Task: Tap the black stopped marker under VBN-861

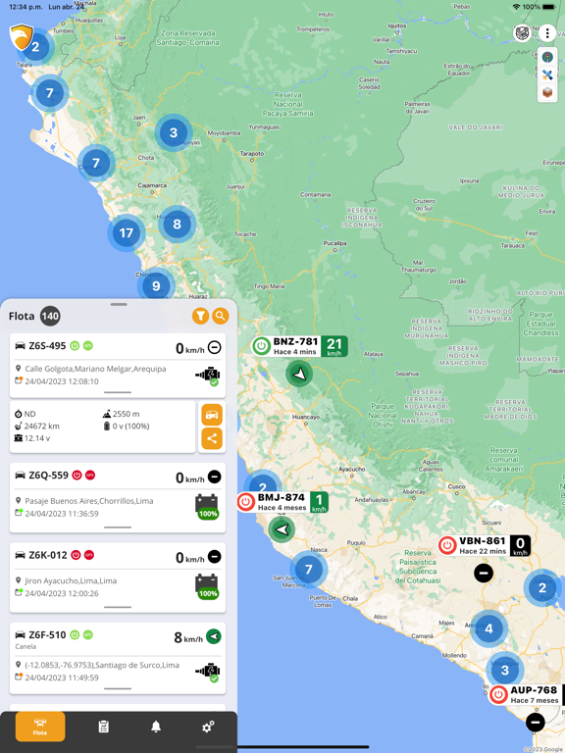Action: (x=484, y=573)
